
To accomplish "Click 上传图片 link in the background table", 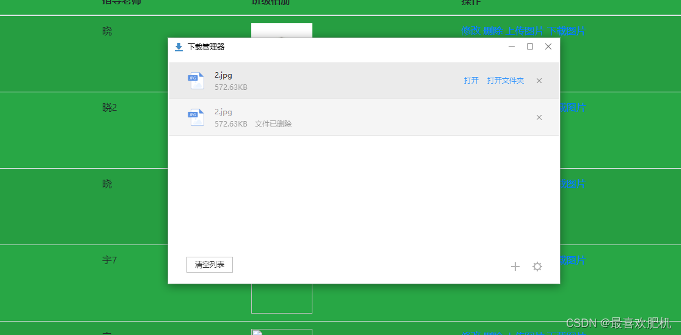I will [526, 31].
